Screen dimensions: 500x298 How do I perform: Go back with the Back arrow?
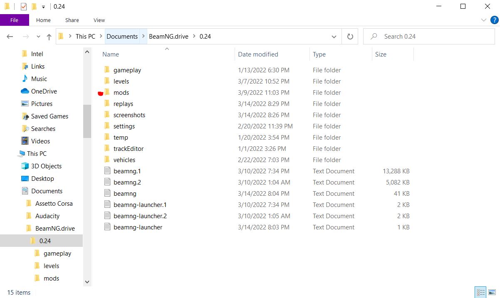[x=10, y=37]
